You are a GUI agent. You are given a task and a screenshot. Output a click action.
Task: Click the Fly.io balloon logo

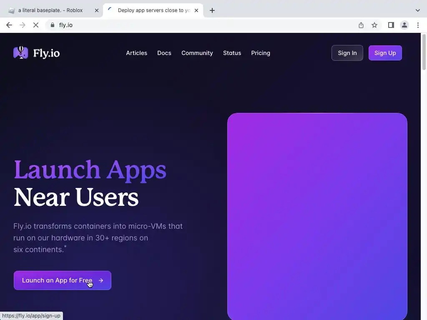click(21, 52)
